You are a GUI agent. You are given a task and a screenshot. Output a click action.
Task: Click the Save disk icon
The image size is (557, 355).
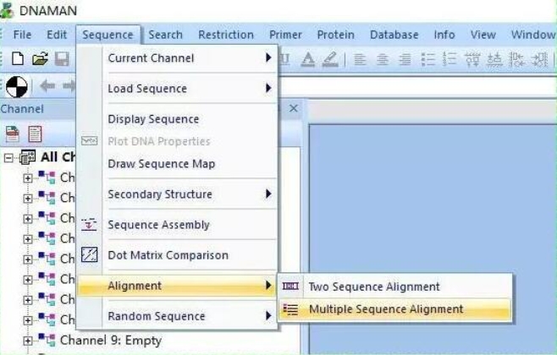pyautogui.click(x=62, y=58)
